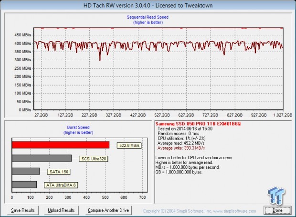The image size is (296, 217).
Task: Click the HD Tach RW title bar text
Action: click(148, 5)
